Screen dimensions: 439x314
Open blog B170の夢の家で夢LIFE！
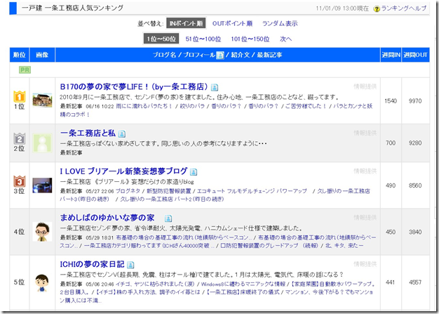pos(134,87)
